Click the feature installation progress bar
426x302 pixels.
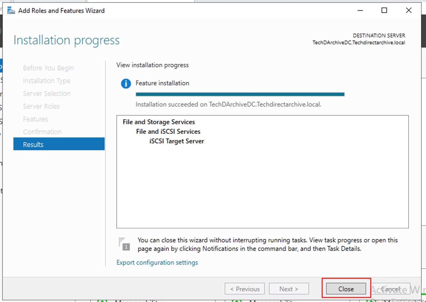pos(240,94)
